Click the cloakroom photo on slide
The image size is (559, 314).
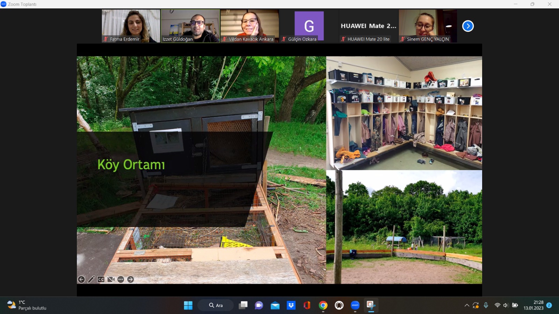tap(404, 113)
